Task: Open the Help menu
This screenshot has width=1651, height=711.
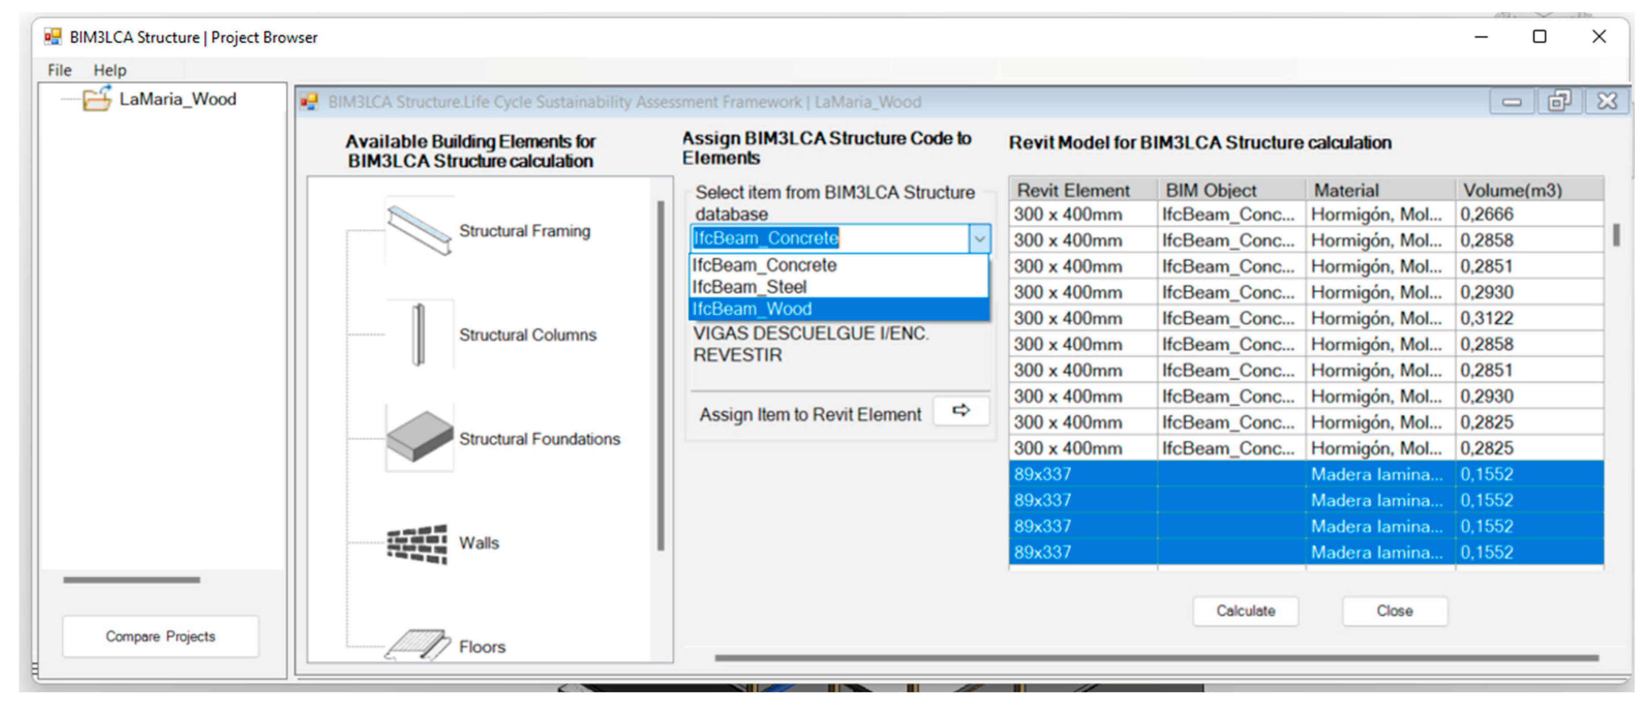Action: click(110, 70)
